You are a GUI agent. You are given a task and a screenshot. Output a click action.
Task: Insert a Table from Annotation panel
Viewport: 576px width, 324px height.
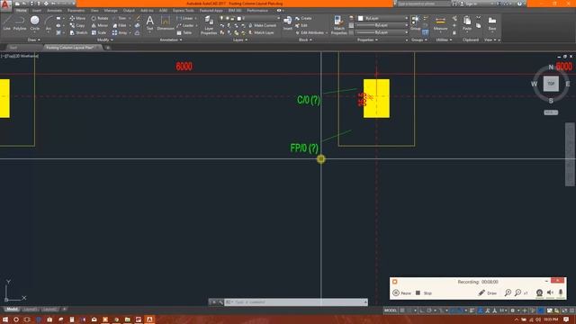click(x=184, y=32)
